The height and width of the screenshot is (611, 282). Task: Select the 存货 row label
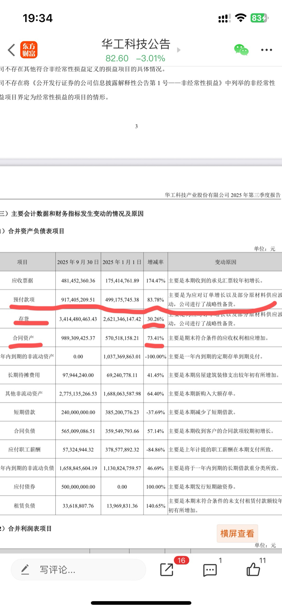[24, 319]
